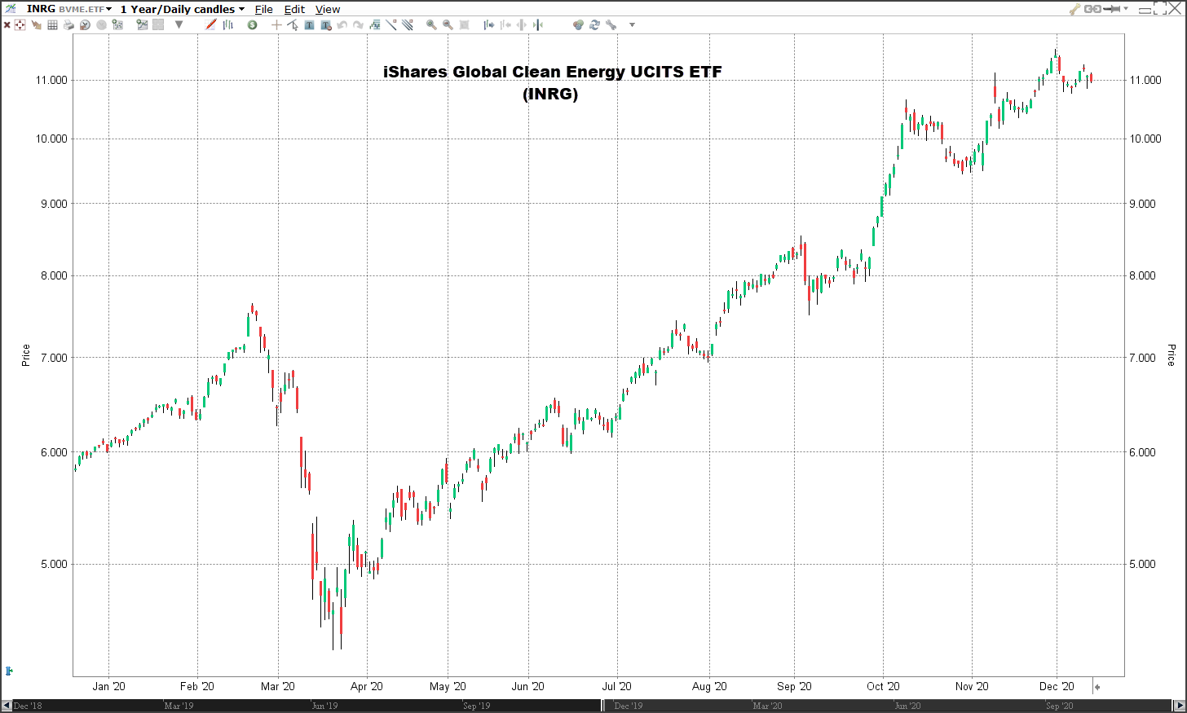The height and width of the screenshot is (713, 1187).
Task: Click the vertical Price label on left
Action: tap(25, 355)
